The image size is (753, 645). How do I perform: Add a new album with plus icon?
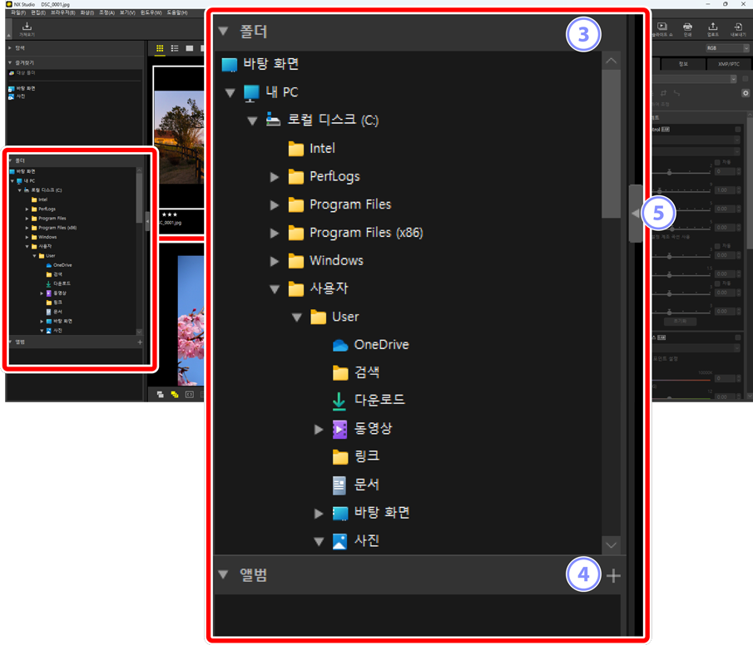coord(613,575)
